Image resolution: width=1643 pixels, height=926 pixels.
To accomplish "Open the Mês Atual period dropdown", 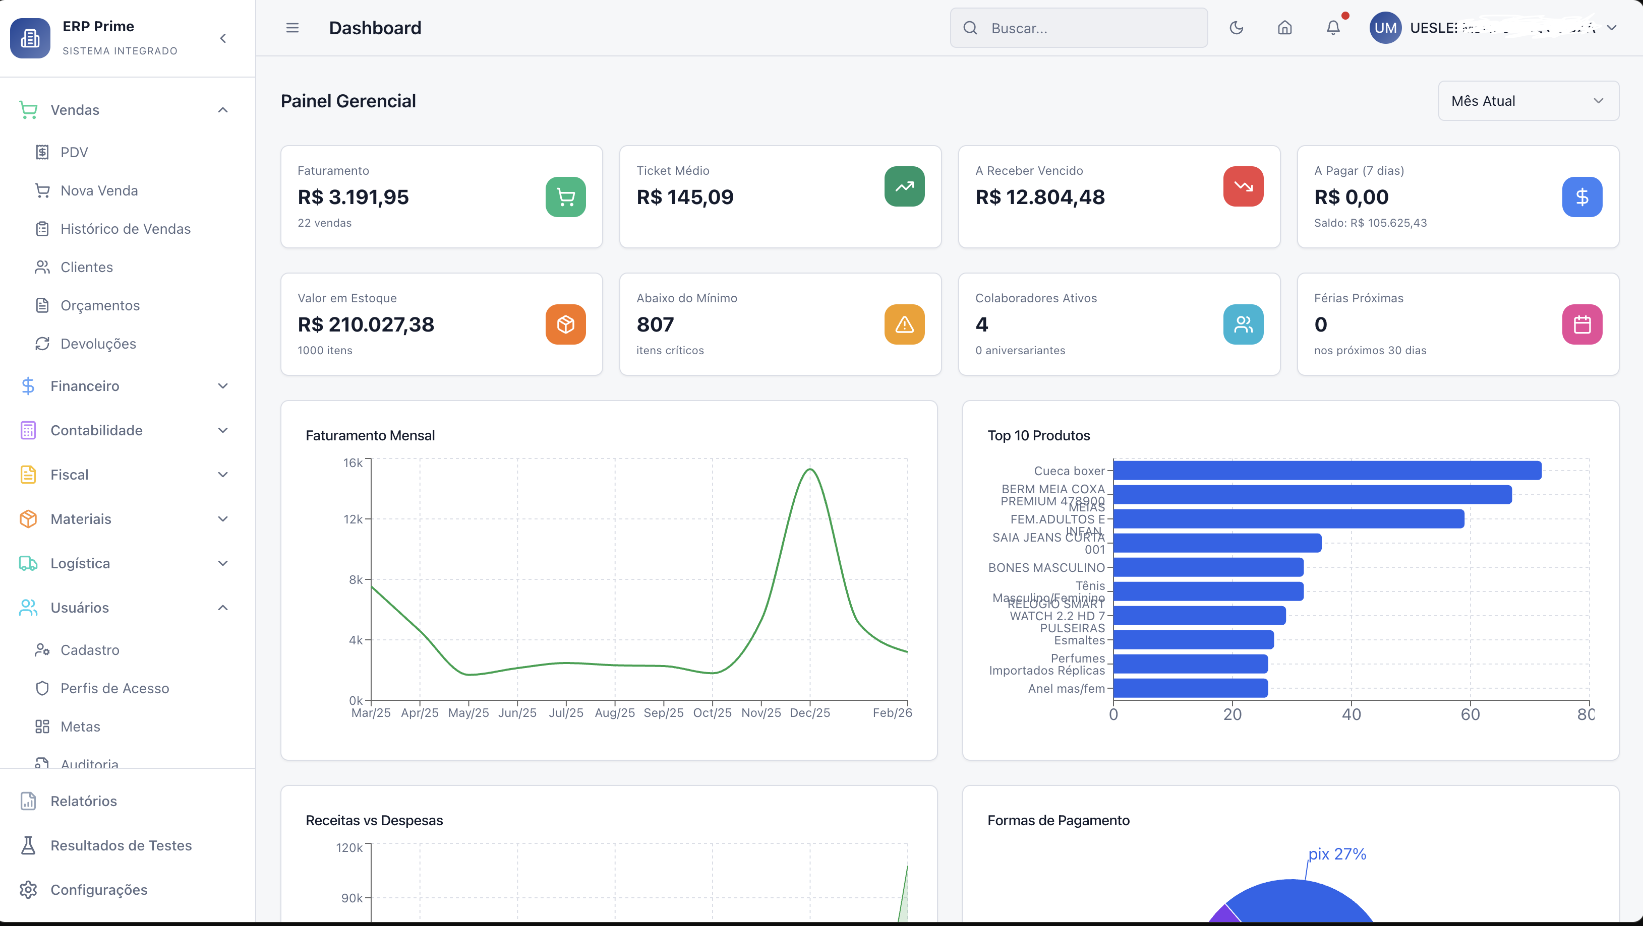I will (x=1528, y=101).
